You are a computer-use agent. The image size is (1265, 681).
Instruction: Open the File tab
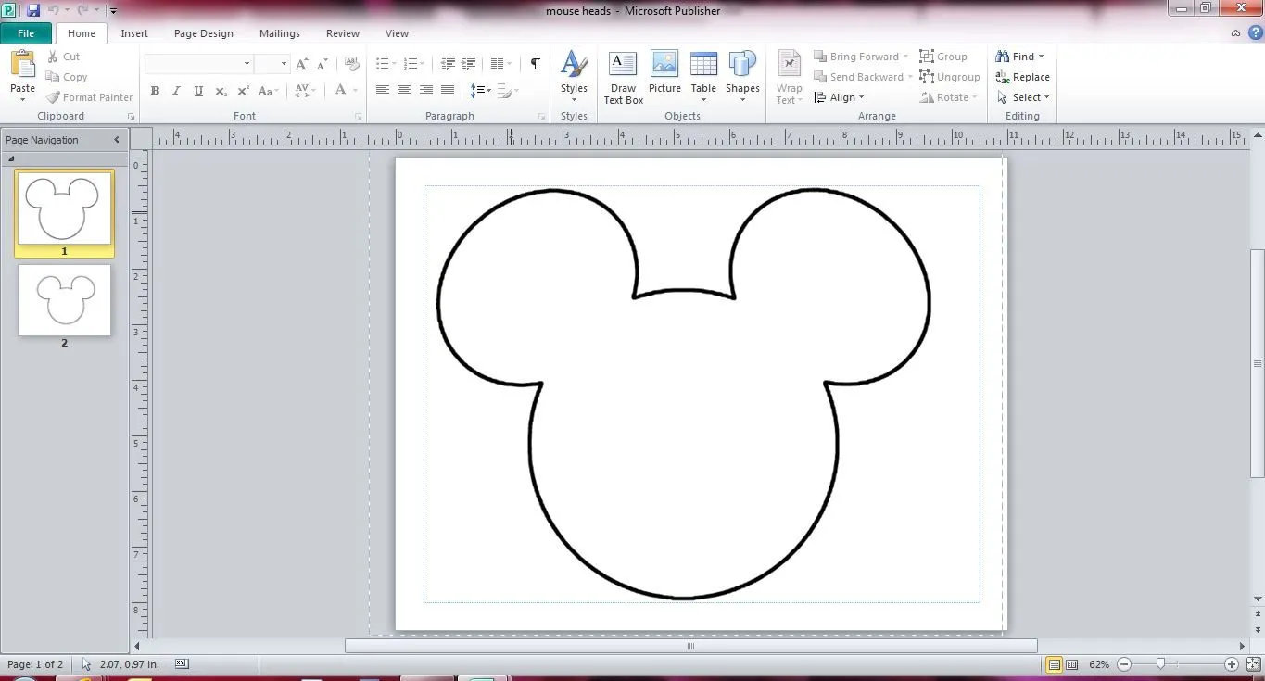click(x=26, y=33)
